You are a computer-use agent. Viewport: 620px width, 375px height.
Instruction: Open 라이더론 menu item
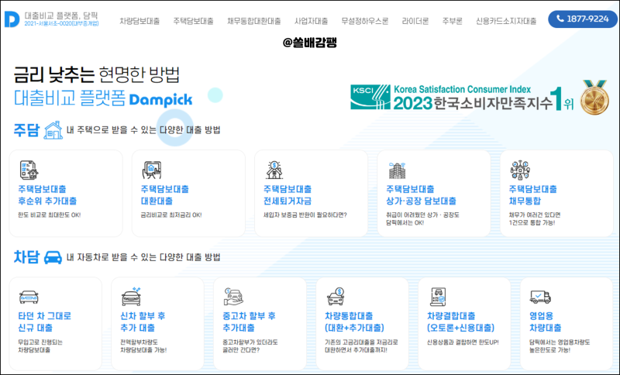click(x=415, y=21)
